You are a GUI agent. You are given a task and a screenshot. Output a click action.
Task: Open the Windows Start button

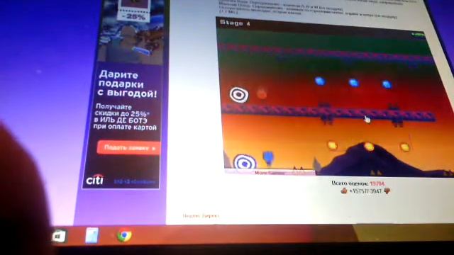tap(59, 236)
